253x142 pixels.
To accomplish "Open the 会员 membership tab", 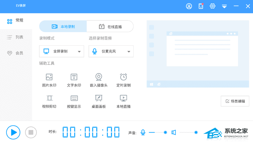I will pyautogui.click(x=16, y=53).
